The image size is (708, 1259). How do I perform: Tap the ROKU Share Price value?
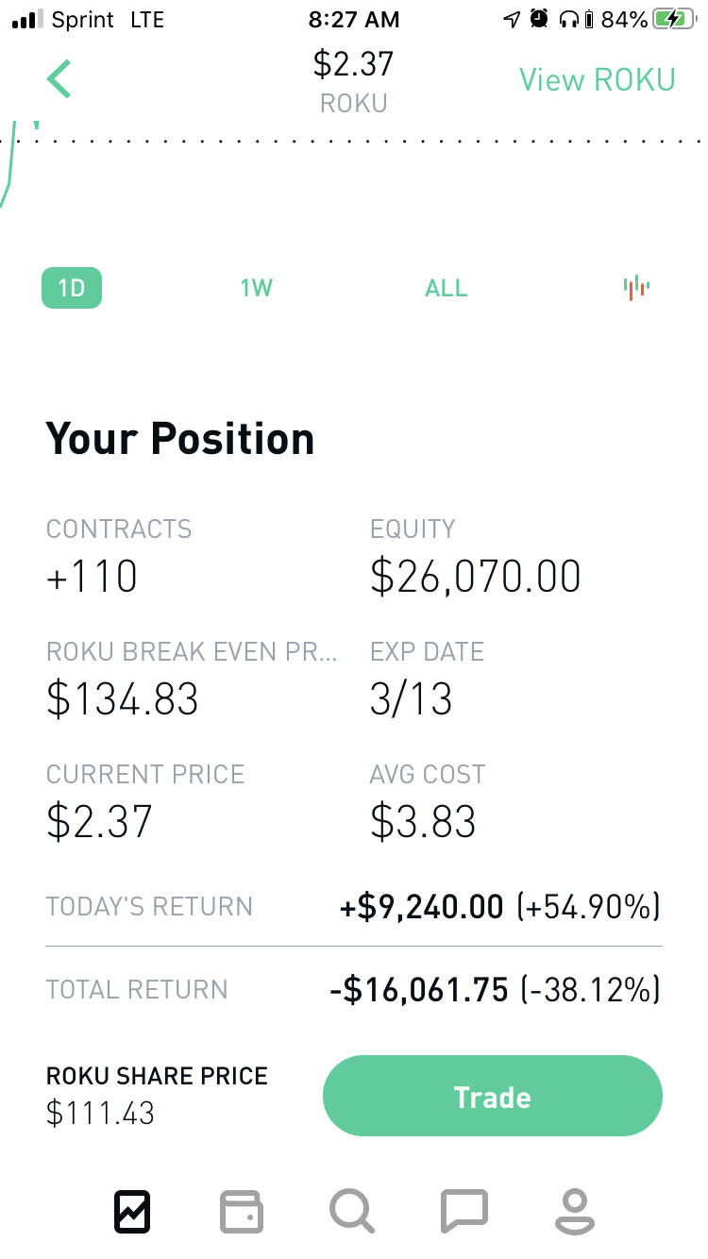coord(100,1114)
